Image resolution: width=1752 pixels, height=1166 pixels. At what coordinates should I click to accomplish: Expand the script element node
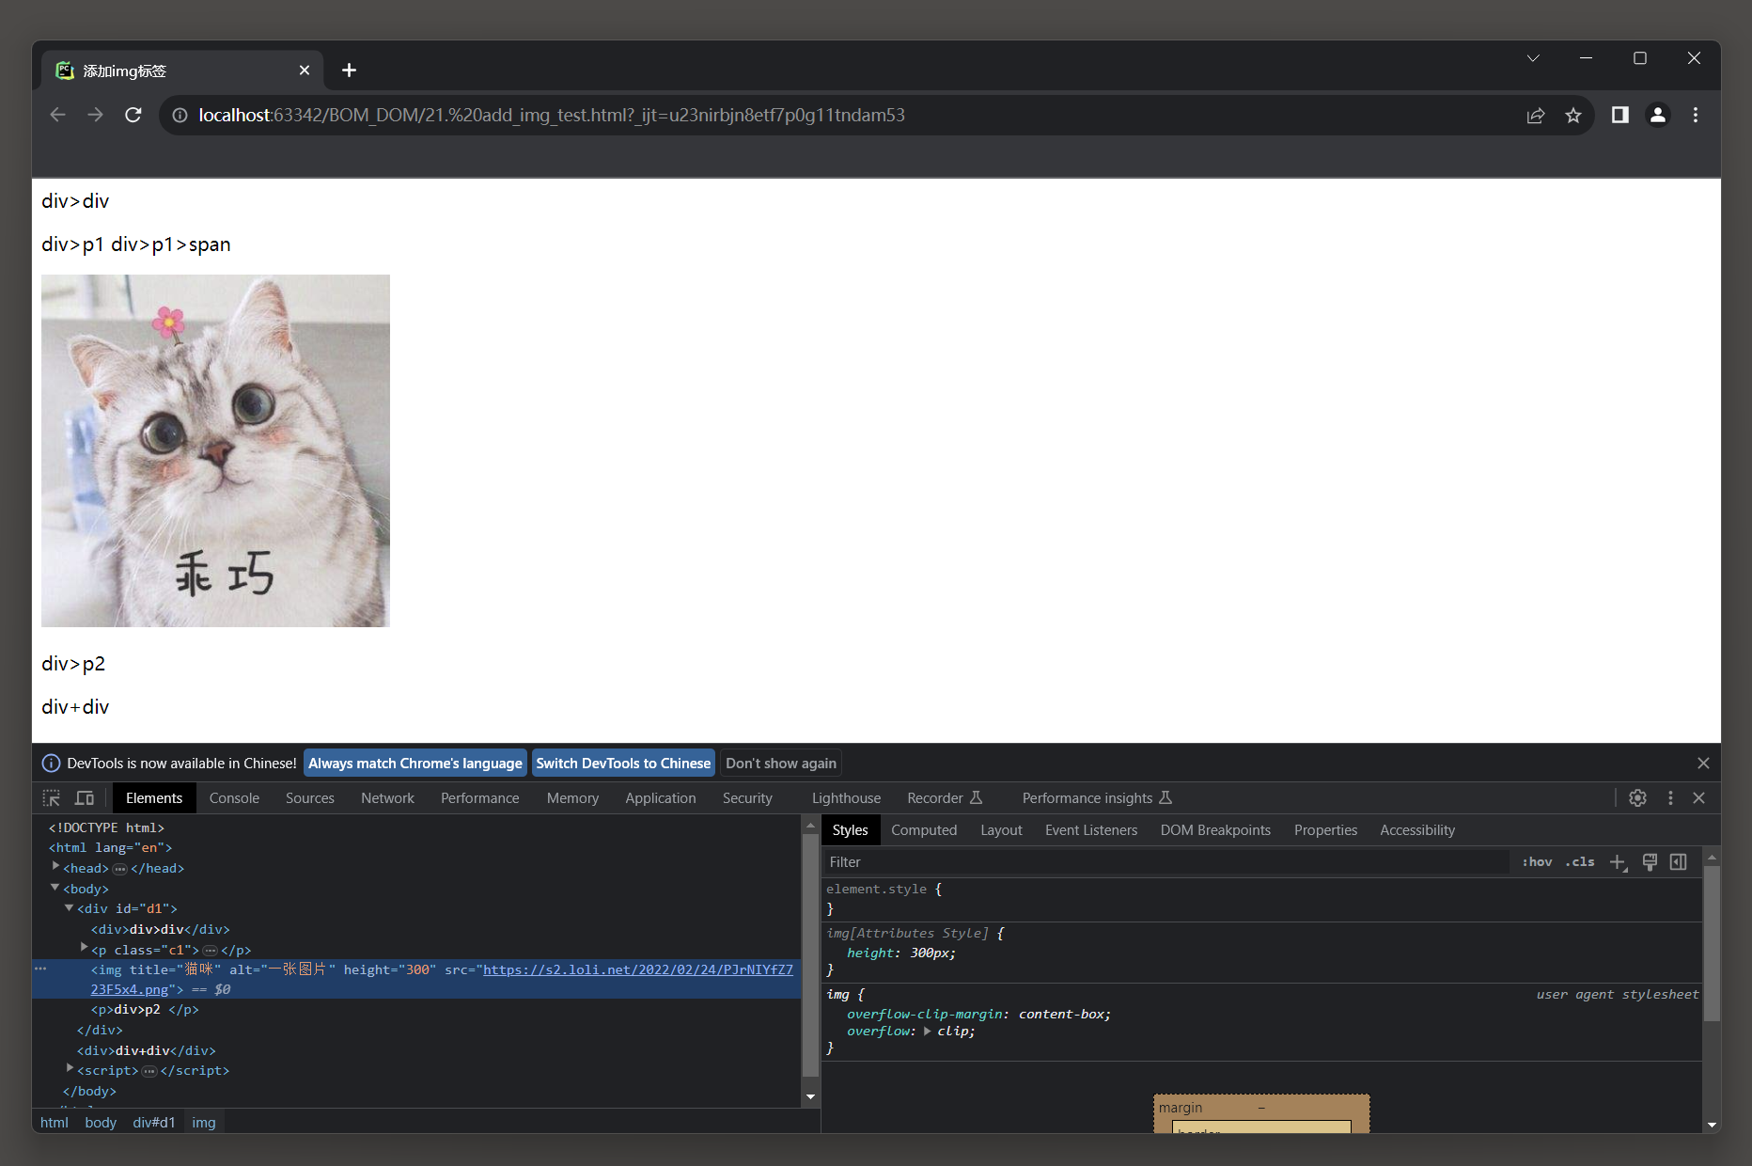click(70, 1069)
